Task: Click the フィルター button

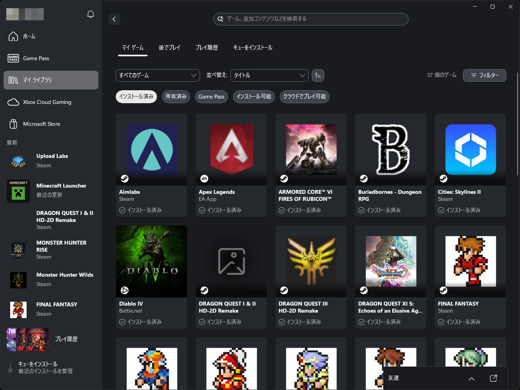Action: pyautogui.click(x=484, y=75)
